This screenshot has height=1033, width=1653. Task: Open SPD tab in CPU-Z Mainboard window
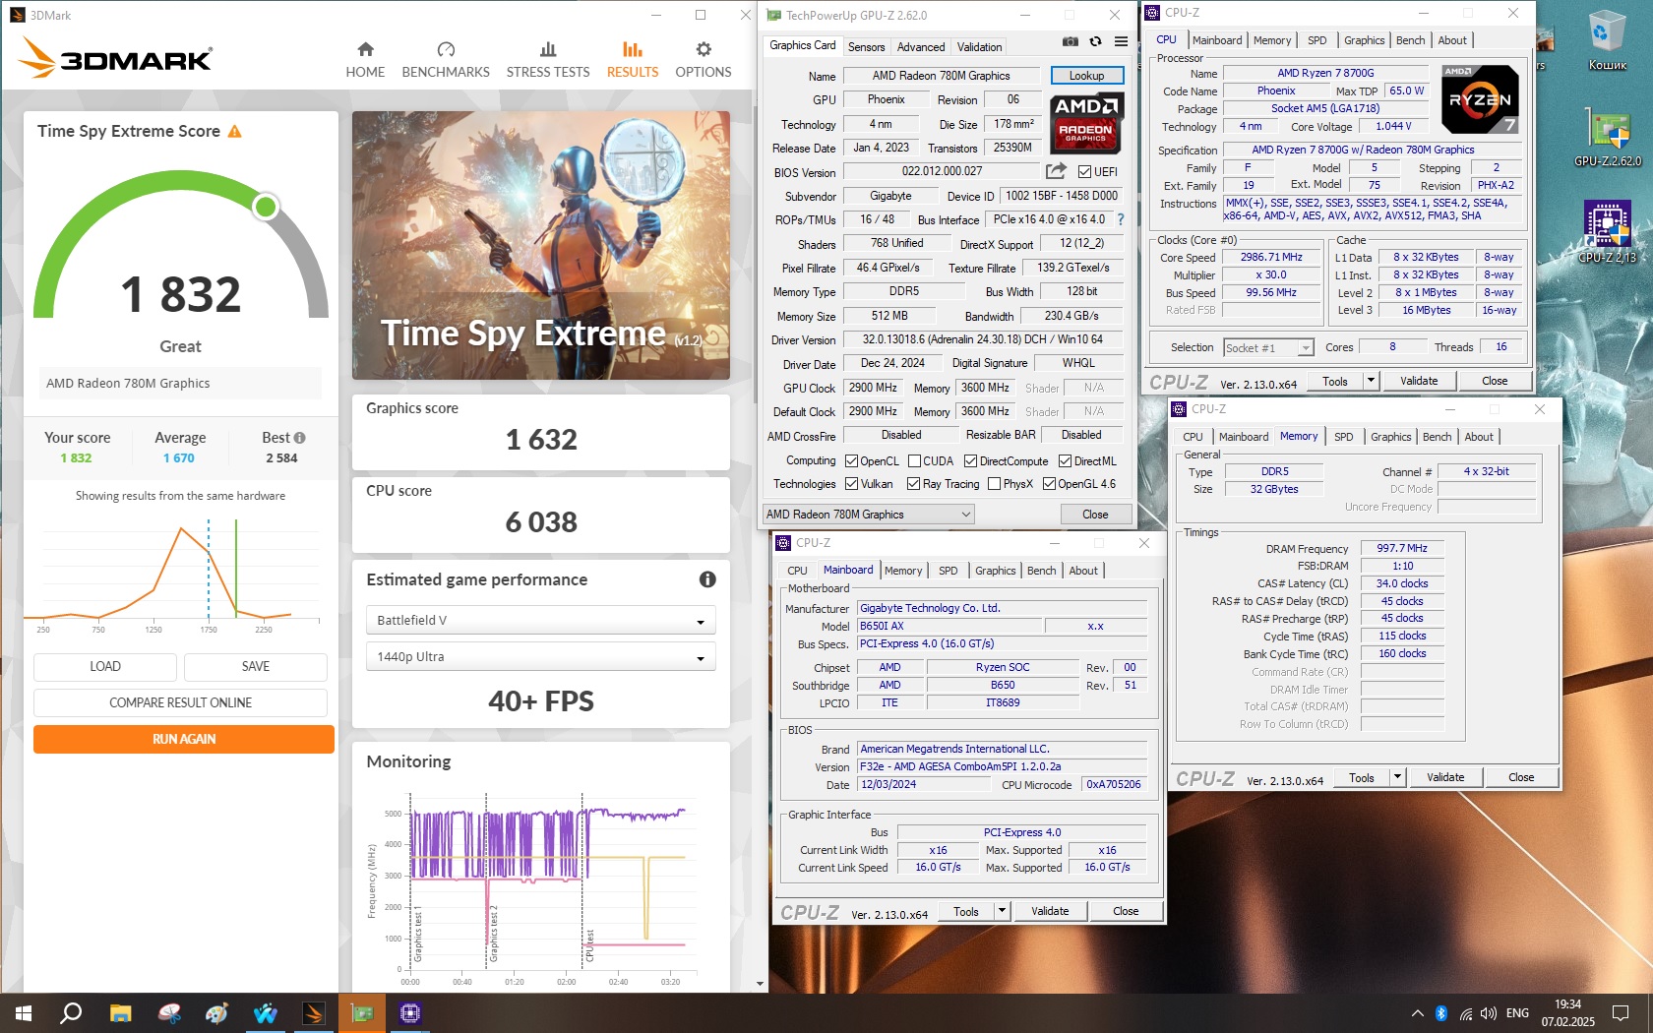click(948, 571)
